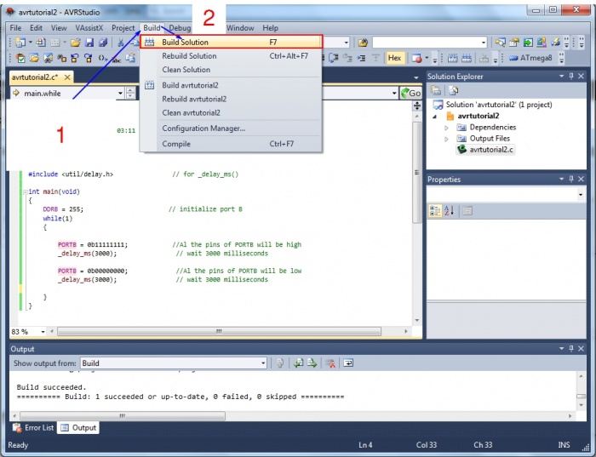Screen dimensions: 596x457
Task: Click Clear All icon in Output toolbar
Action: 330,363
